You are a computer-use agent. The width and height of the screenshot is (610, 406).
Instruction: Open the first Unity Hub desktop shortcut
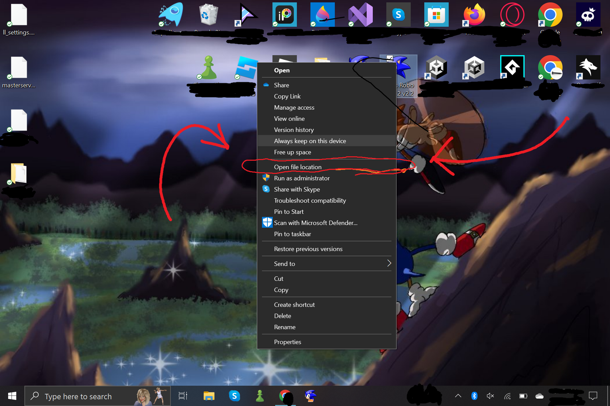(x=436, y=67)
